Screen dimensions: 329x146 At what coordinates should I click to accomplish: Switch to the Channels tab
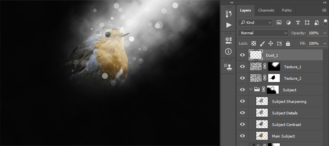point(266,10)
